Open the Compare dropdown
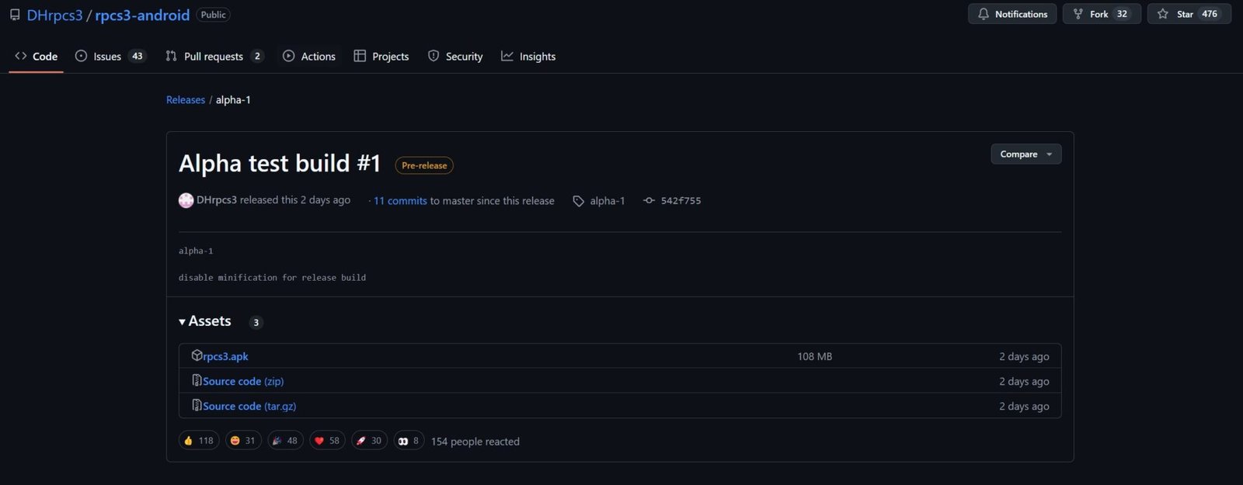The image size is (1243, 485). [x=1026, y=154]
